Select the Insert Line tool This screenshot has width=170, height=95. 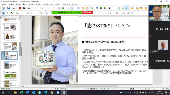[23, 13]
